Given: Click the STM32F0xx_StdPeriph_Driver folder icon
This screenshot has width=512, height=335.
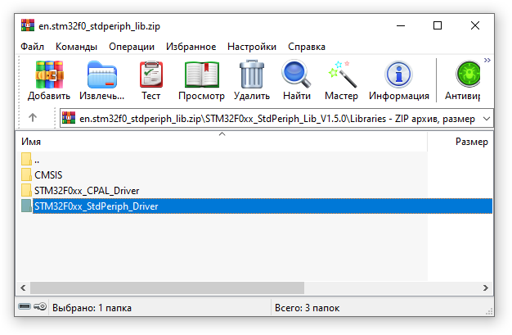Looking at the screenshot, I should [x=26, y=206].
